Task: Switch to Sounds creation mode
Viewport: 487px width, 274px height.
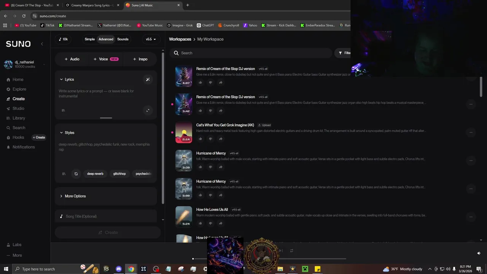Action: (123, 39)
